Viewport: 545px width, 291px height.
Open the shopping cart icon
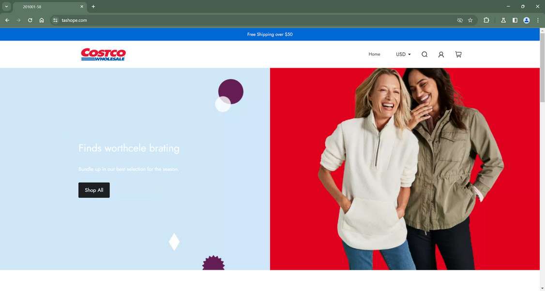point(458,54)
